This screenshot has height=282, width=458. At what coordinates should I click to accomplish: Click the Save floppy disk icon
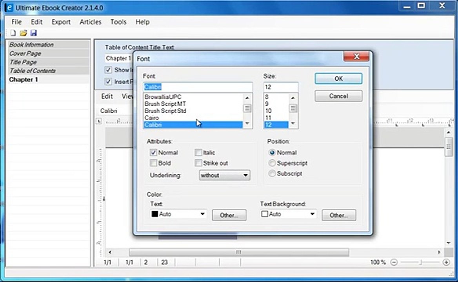pyautogui.click(x=34, y=33)
